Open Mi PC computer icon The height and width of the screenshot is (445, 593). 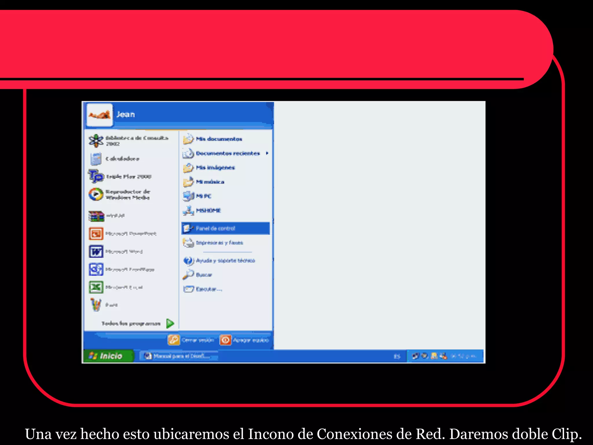(x=188, y=196)
